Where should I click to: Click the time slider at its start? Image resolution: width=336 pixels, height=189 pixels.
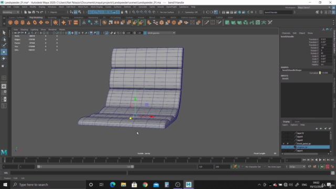tap(5, 160)
